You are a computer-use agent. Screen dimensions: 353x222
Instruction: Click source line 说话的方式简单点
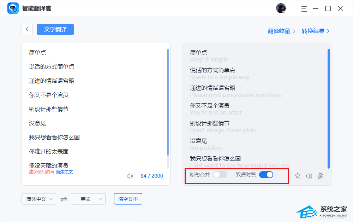click(x=52, y=67)
